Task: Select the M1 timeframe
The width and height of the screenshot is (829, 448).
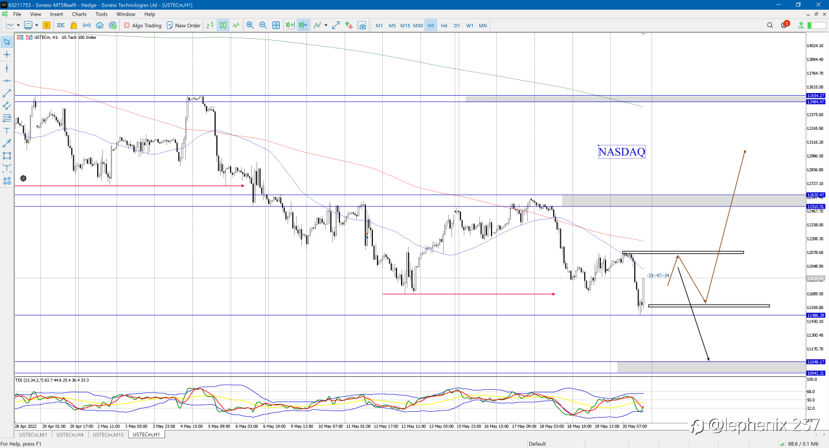Action: [x=379, y=25]
